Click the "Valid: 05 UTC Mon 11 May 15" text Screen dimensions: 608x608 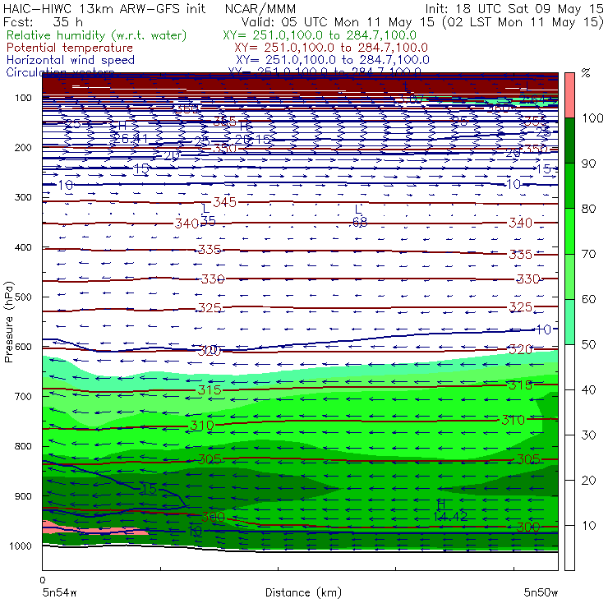point(338,21)
